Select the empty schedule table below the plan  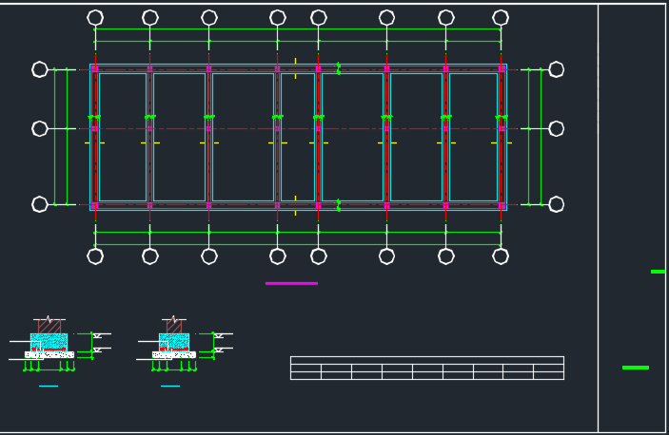(x=427, y=368)
